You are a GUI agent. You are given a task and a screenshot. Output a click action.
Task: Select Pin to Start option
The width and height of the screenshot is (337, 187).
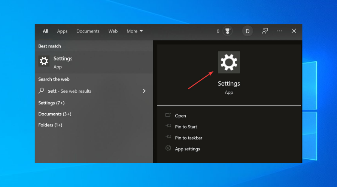pos(186,127)
